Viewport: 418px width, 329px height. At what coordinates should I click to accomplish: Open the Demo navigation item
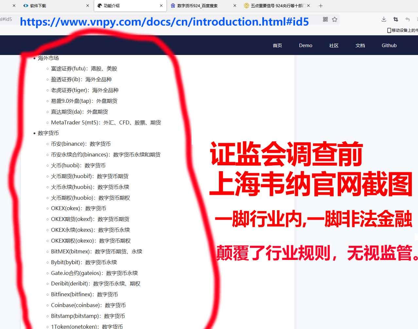(305, 45)
